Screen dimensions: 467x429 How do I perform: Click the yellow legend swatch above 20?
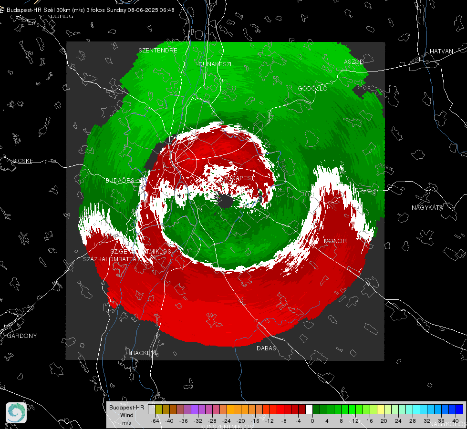pyautogui.click(x=381, y=409)
